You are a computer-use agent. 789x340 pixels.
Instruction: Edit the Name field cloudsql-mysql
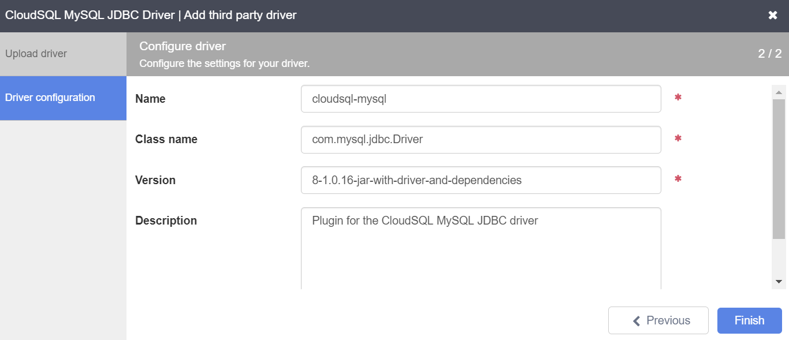(481, 99)
